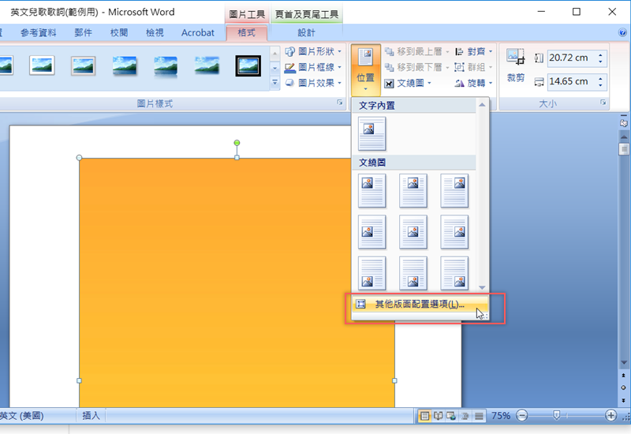Screen dimensions: 631x434
Task: Click the height field showing 20.72 cm
Action: [x=570, y=58]
